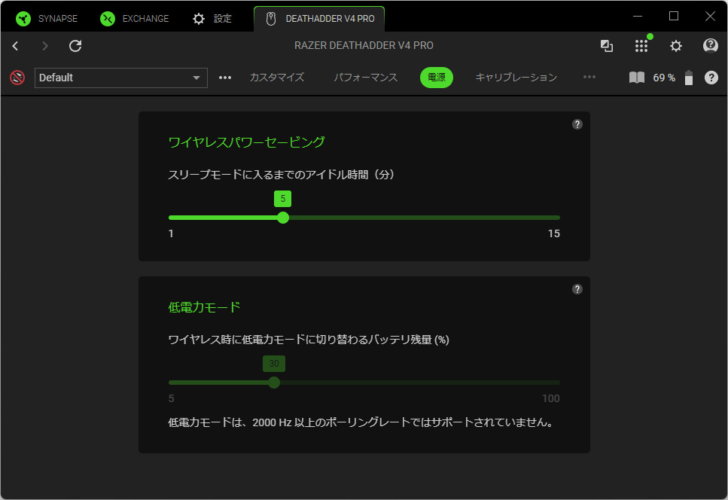The height and width of the screenshot is (500, 728).
Task: Open the help chat icon at top right
Action: coord(710,46)
